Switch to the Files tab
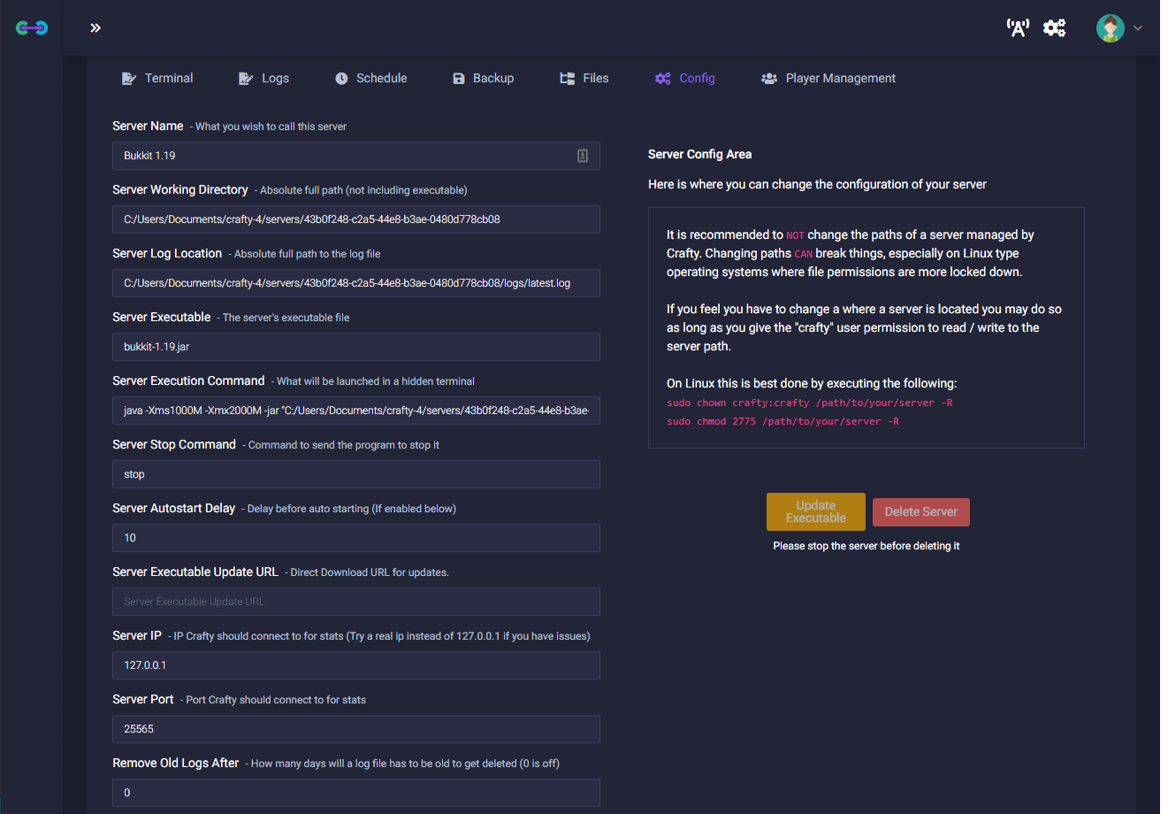The image size is (1168, 814). 584,79
